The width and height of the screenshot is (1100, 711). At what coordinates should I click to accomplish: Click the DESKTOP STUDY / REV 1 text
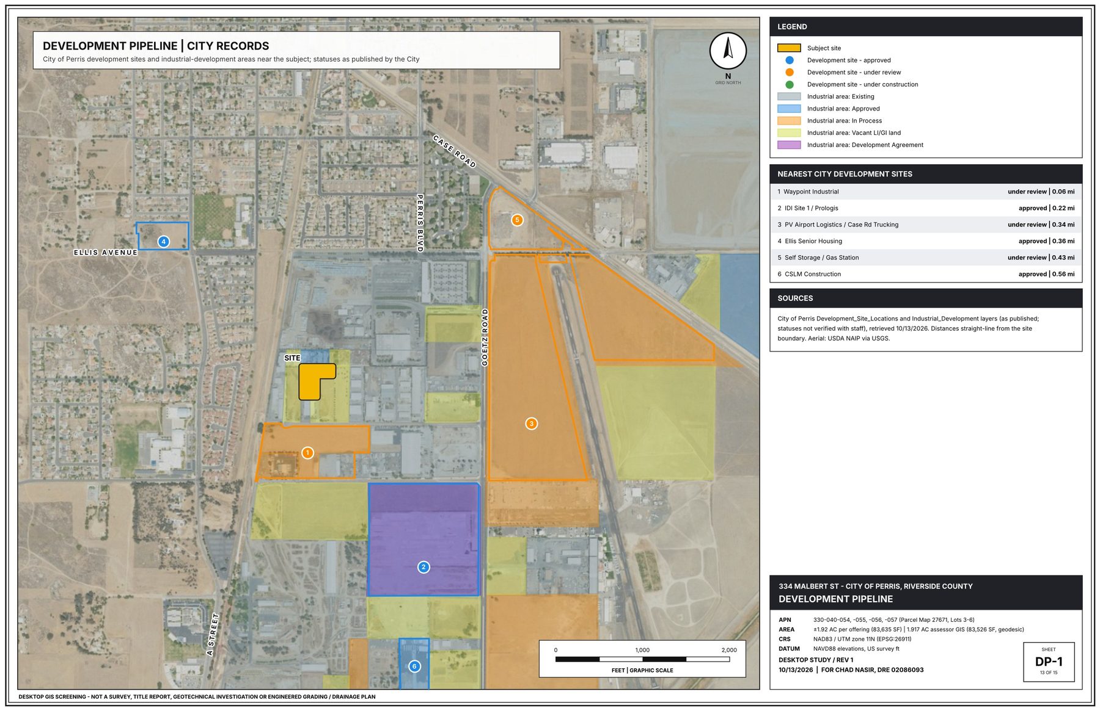[x=816, y=660]
